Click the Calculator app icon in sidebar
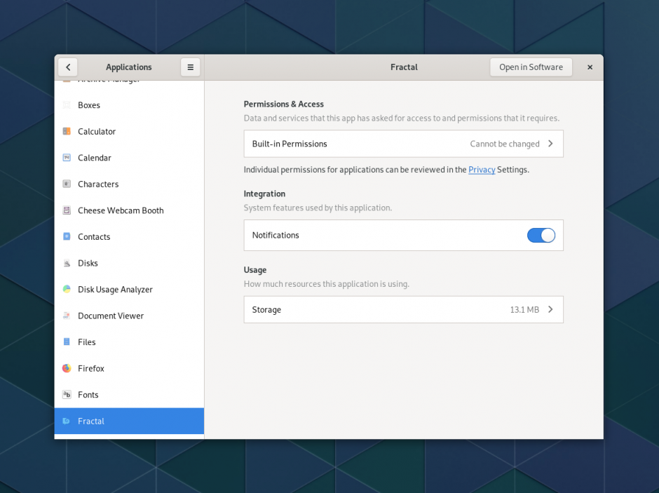 click(67, 131)
